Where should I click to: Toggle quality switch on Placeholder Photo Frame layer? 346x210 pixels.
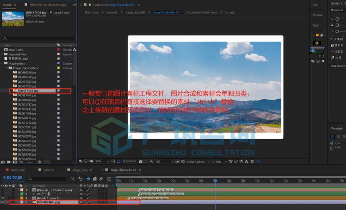pyautogui.click(x=88, y=190)
